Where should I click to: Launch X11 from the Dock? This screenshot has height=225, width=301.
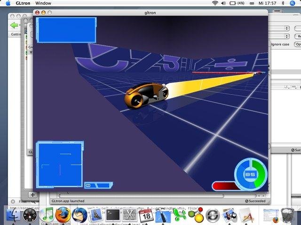point(130,215)
